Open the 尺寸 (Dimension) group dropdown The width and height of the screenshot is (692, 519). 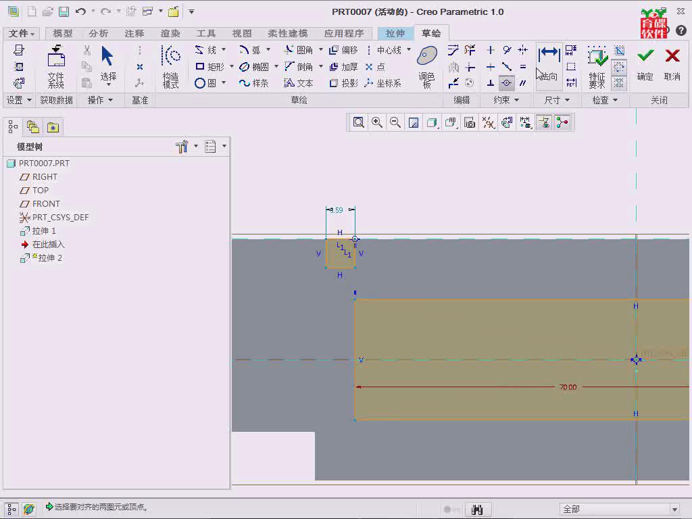[557, 100]
